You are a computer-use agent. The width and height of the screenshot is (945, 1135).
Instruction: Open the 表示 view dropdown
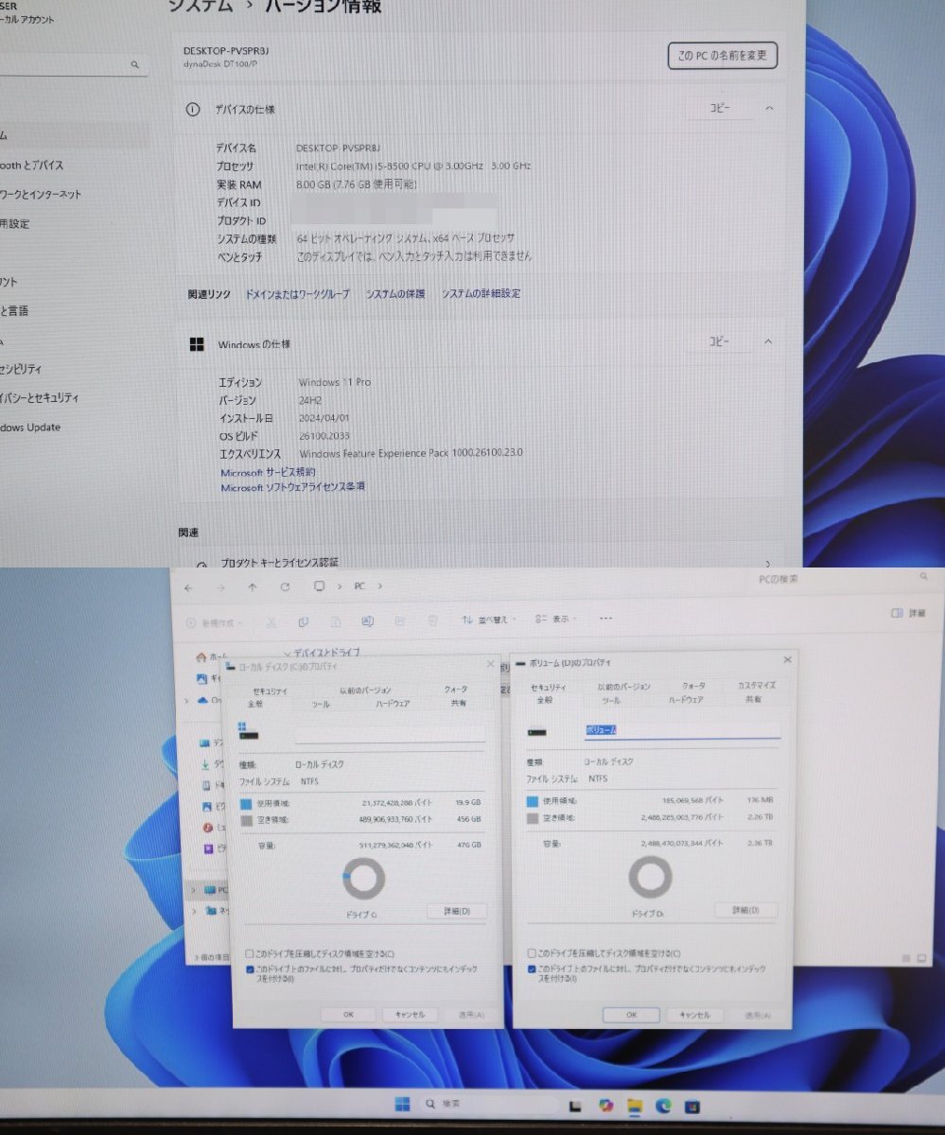coord(556,620)
